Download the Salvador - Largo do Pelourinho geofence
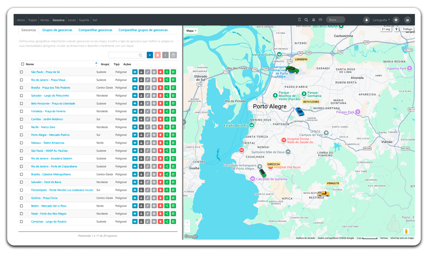Image resolution: width=429 pixels, height=263 pixels. click(x=154, y=95)
